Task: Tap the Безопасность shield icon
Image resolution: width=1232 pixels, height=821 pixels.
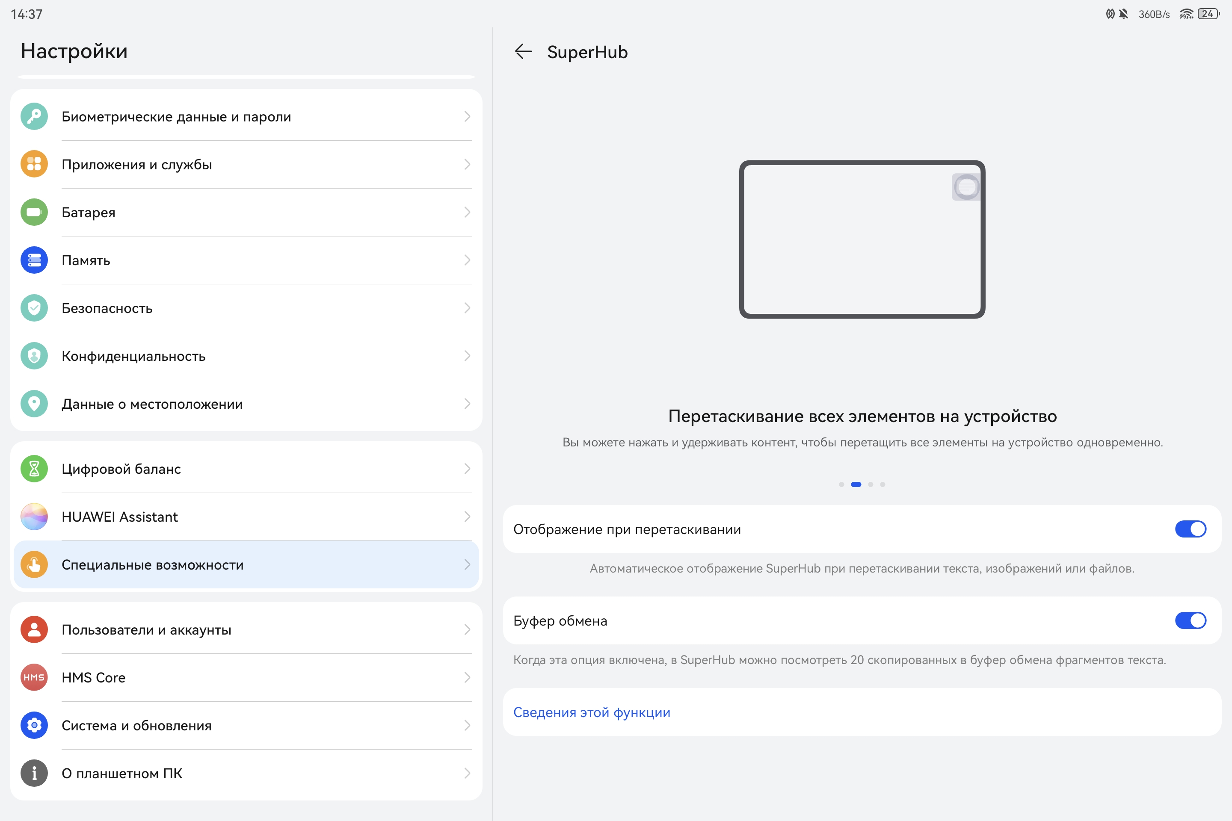Action: tap(34, 308)
